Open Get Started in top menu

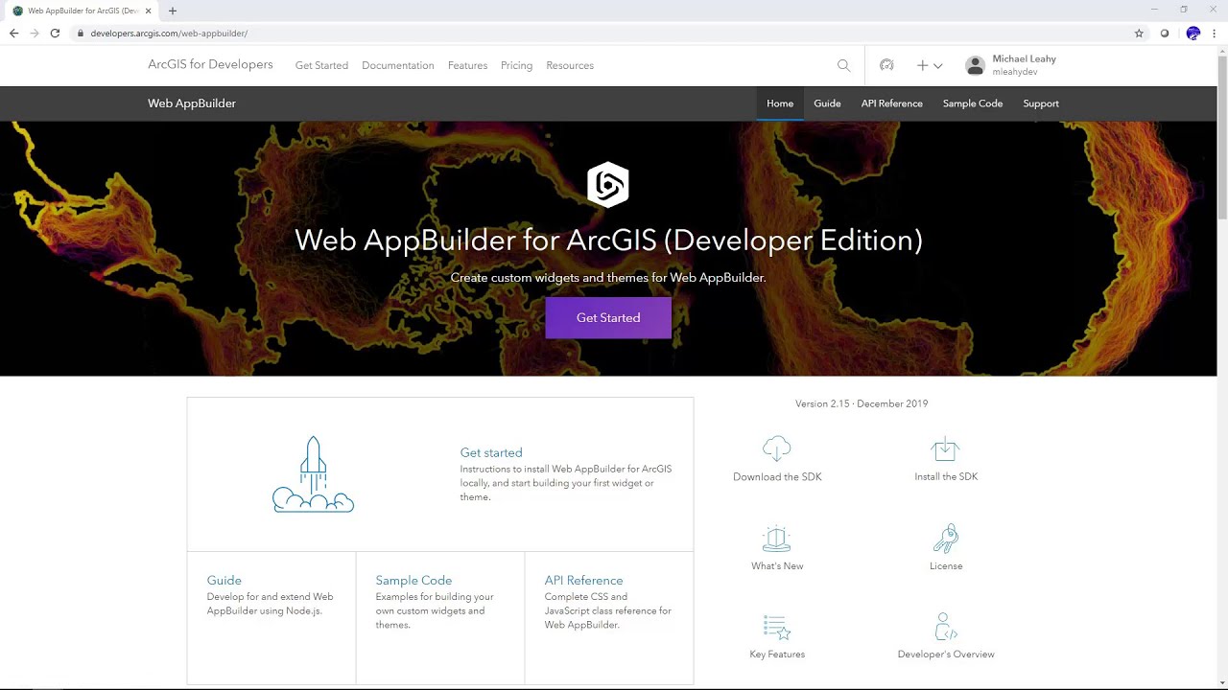pyautogui.click(x=321, y=65)
